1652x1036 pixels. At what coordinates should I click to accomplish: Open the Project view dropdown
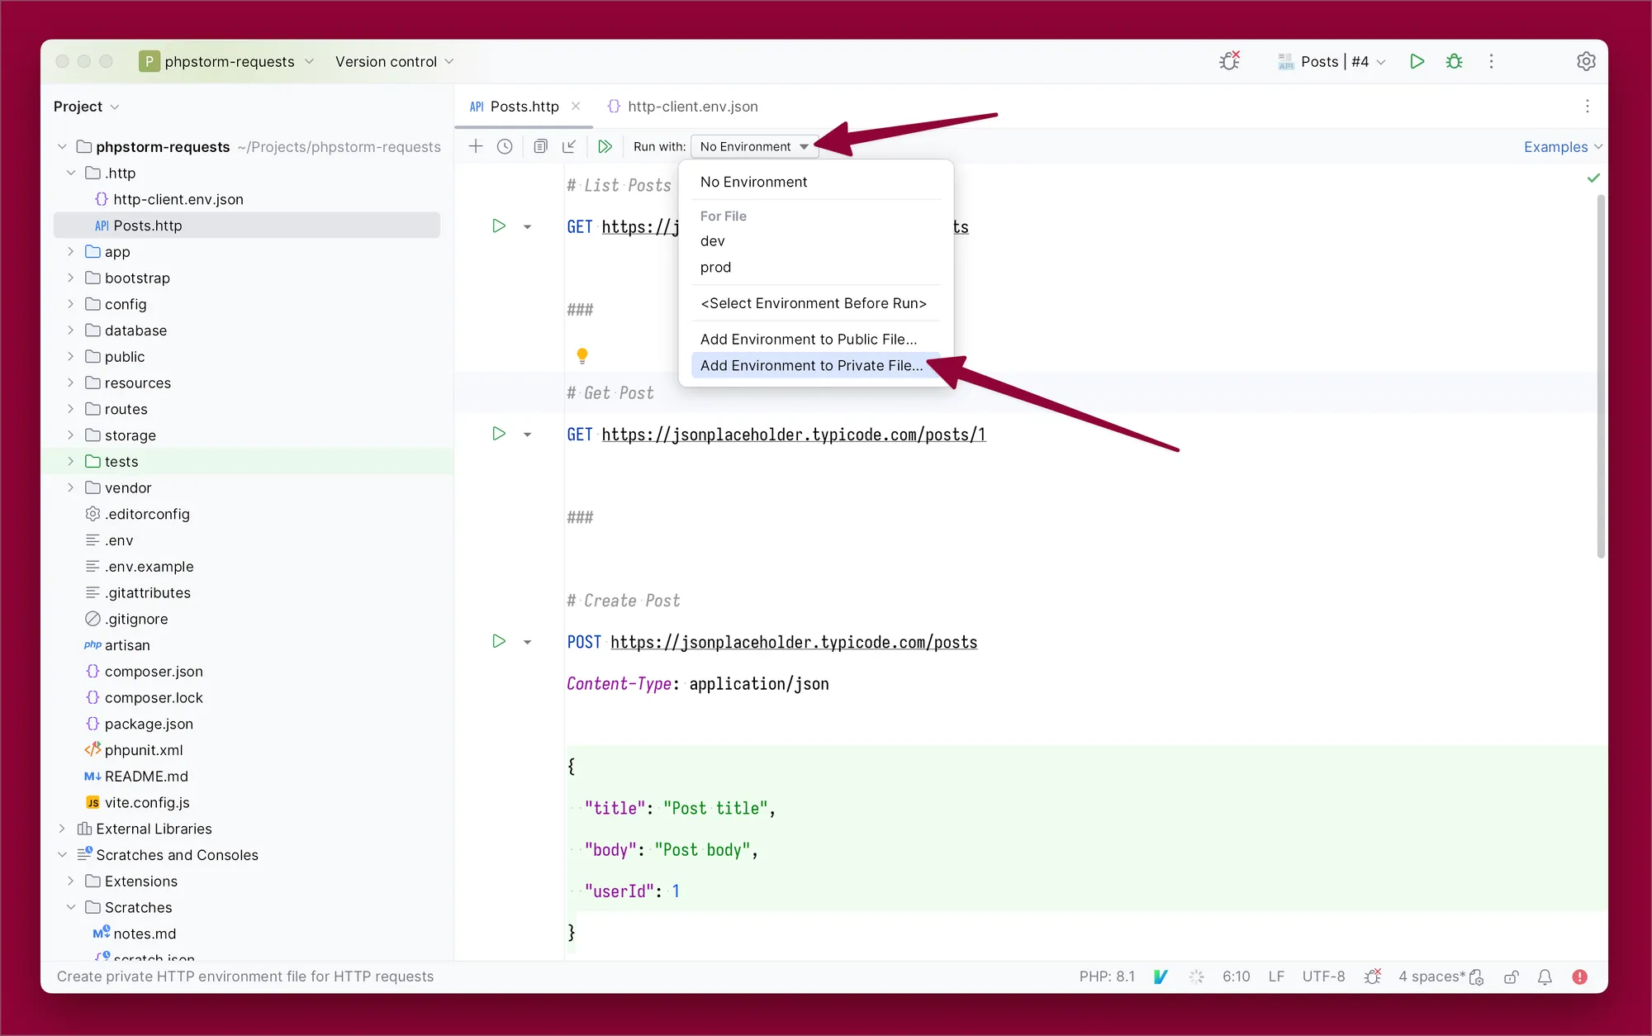(87, 106)
